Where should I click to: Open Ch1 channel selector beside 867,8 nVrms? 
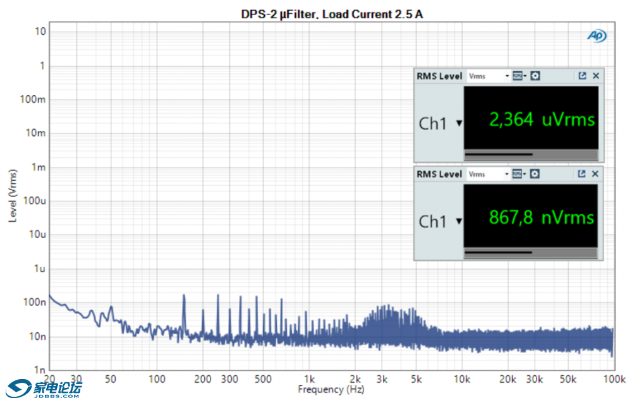tap(459, 221)
